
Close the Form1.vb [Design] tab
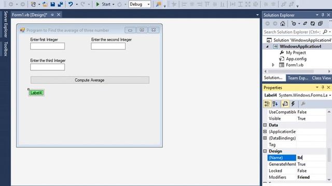[59, 14]
